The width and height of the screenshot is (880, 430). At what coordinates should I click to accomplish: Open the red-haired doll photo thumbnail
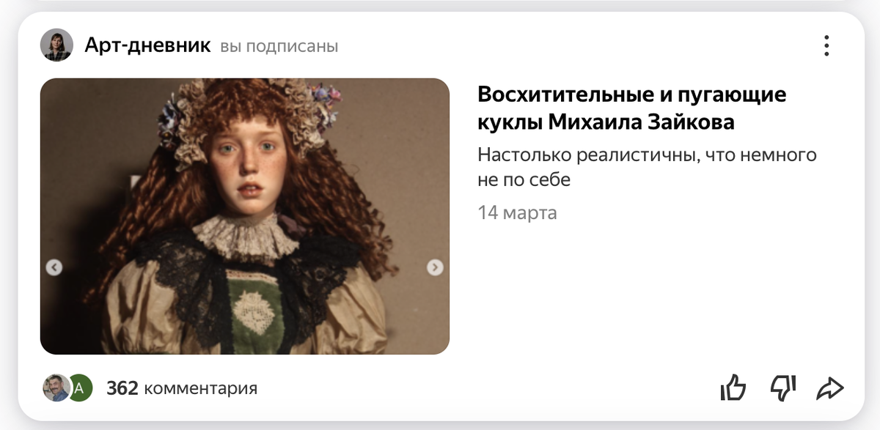(245, 216)
